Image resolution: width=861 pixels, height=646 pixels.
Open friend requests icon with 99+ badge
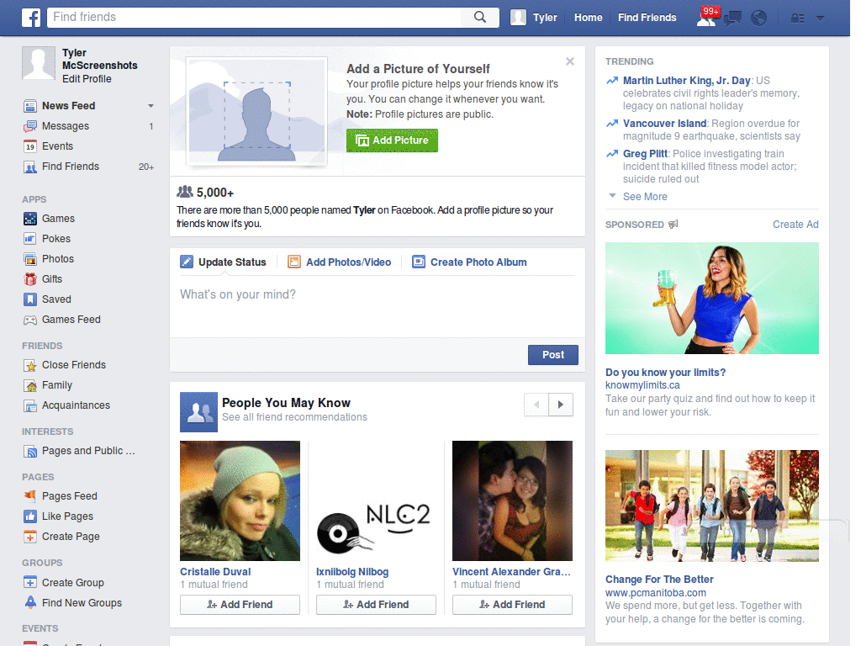click(706, 17)
